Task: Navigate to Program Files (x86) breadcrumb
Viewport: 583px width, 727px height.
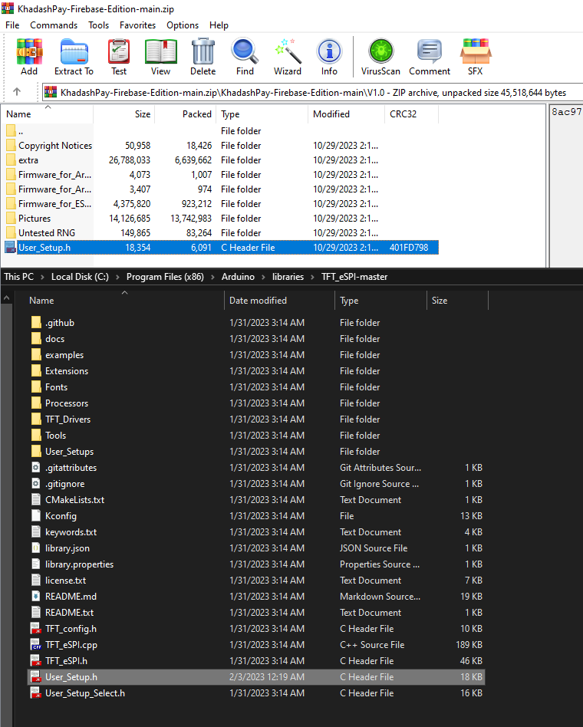Action: coord(165,277)
